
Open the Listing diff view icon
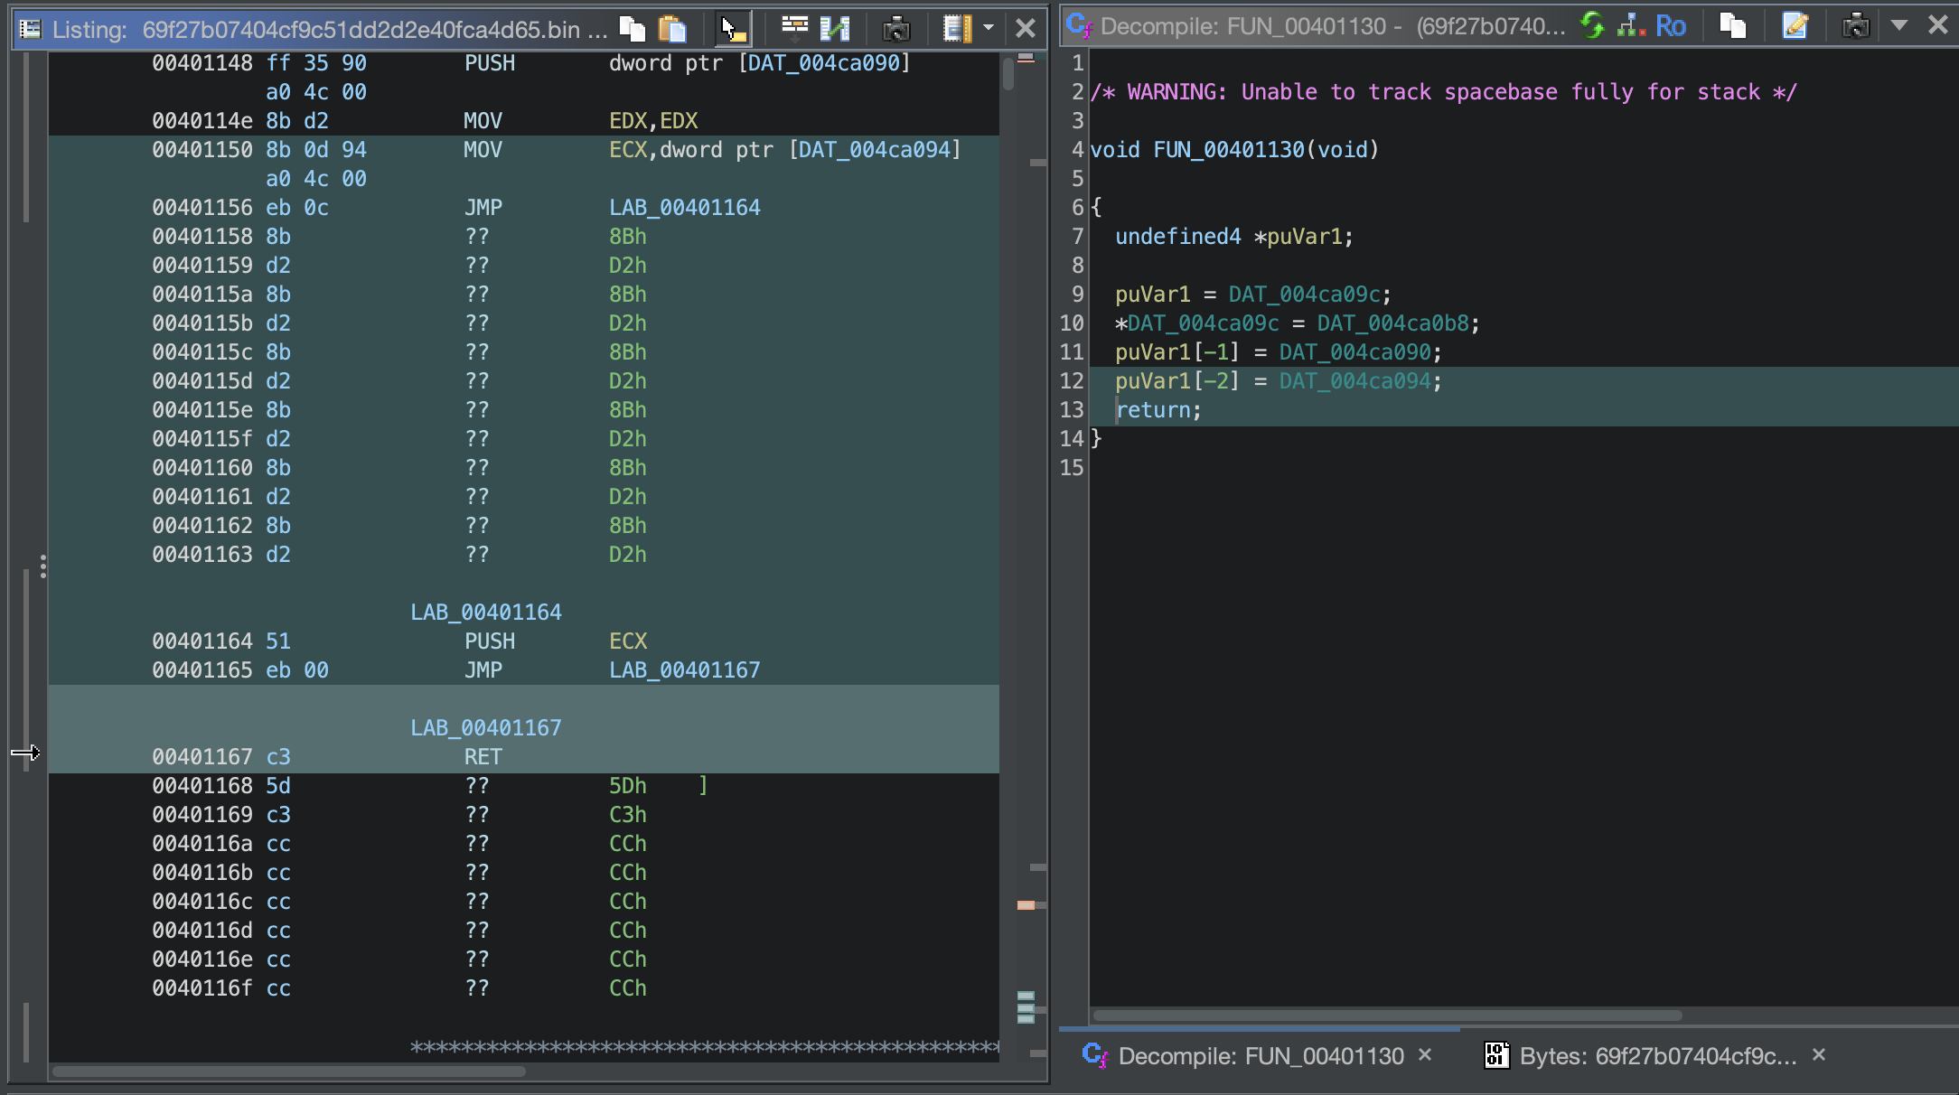pos(835,29)
